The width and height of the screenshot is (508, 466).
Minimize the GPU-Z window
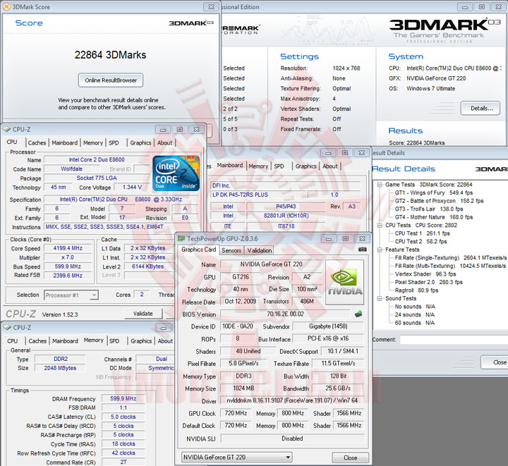coord(329,239)
